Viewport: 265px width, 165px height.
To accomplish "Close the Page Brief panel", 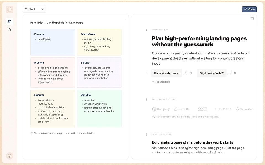I will pos(125,18).
